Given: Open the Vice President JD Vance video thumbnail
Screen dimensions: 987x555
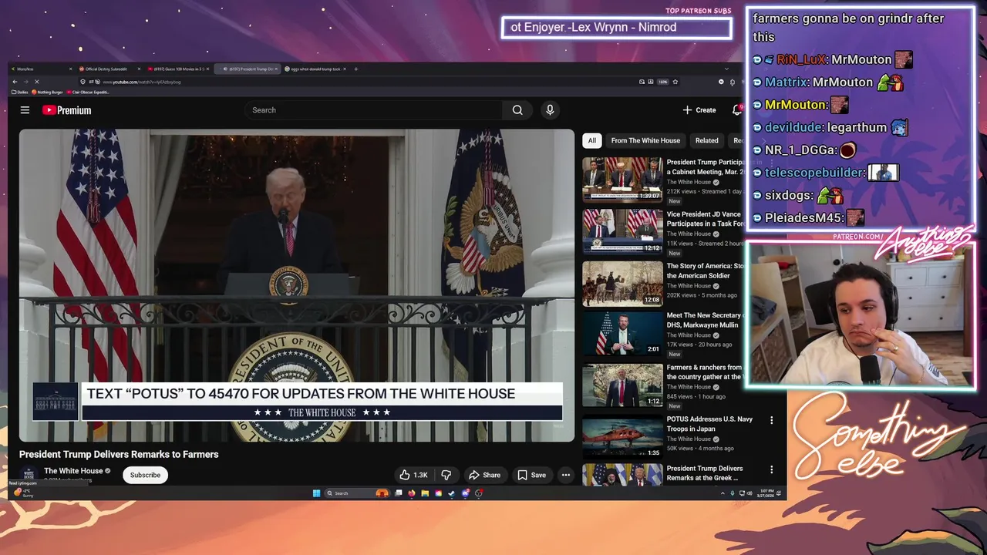Looking at the screenshot, I should point(622,230).
